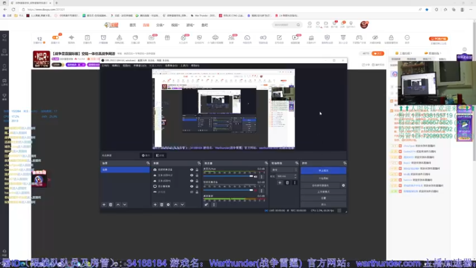Open Audio Mixer bottom three-dot menu
Viewport: 476px width, 268px height.
[214, 205]
